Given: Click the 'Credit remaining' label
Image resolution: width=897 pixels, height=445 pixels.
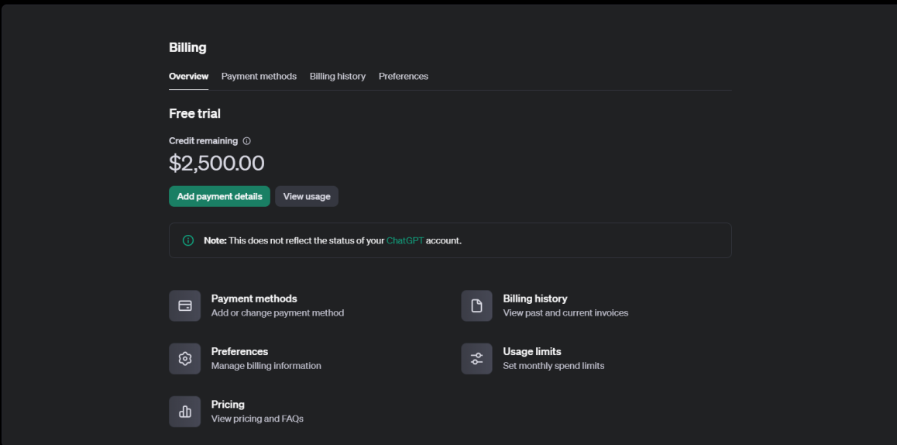Looking at the screenshot, I should (x=204, y=141).
